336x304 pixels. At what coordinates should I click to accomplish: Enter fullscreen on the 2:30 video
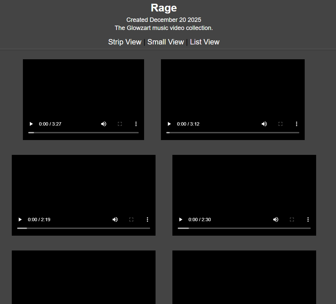(292, 219)
